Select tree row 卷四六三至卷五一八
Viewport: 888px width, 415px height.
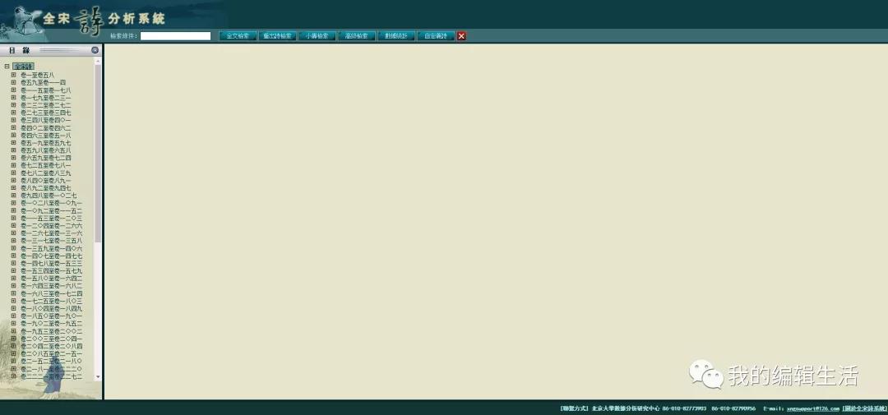(46, 136)
